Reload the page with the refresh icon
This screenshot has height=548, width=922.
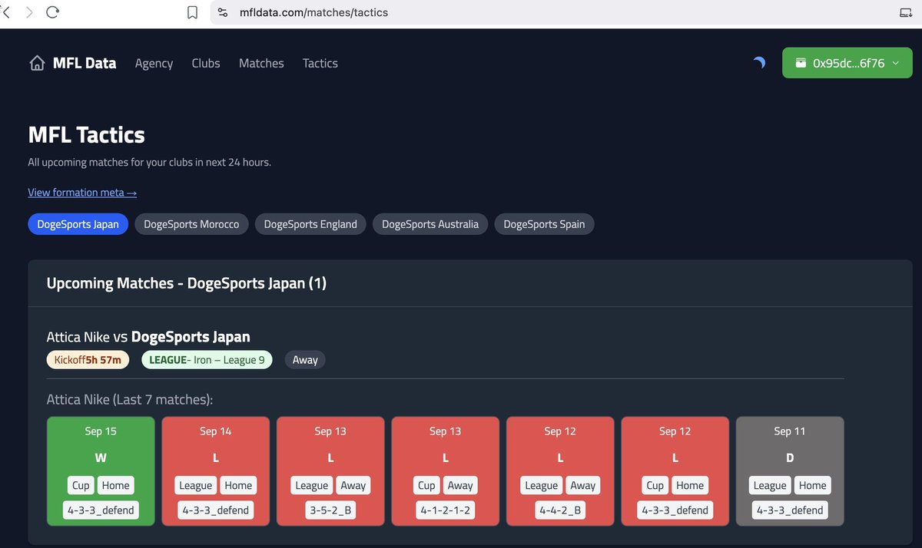pos(53,12)
